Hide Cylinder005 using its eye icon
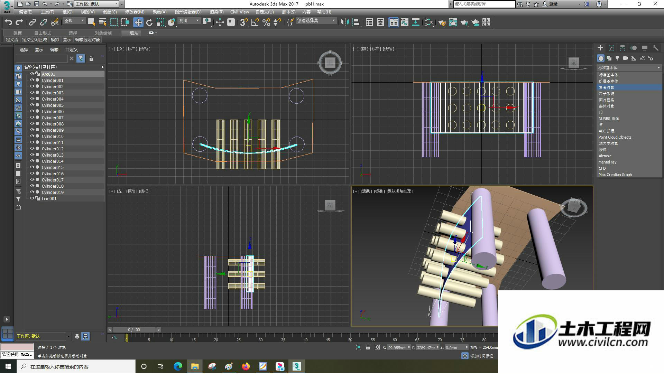 pyautogui.click(x=32, y=105)
